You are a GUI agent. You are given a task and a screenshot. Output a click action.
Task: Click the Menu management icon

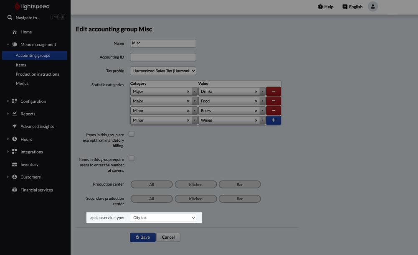(15, 44)
